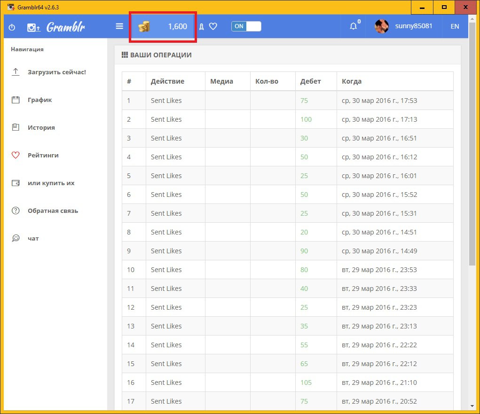This screenshot has width=480, height=414.
Task: Click the vertical scrollbar thumb
Action: 472,143
